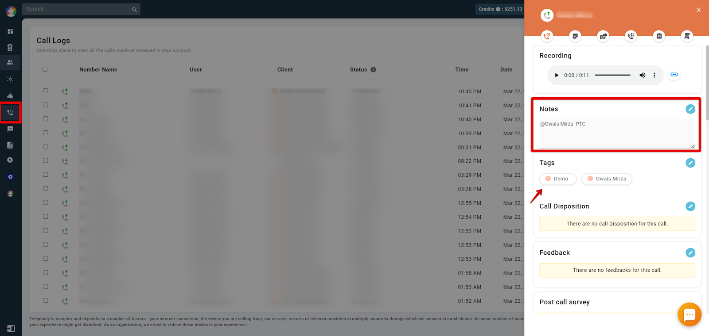Click the call details panel scrollbar

coord(707,83)
